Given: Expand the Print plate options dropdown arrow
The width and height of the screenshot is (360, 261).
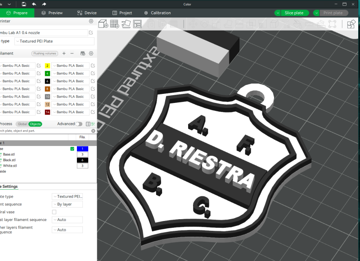Looking at the screenshot, I should pyautogui.click(x=316, y=13).
